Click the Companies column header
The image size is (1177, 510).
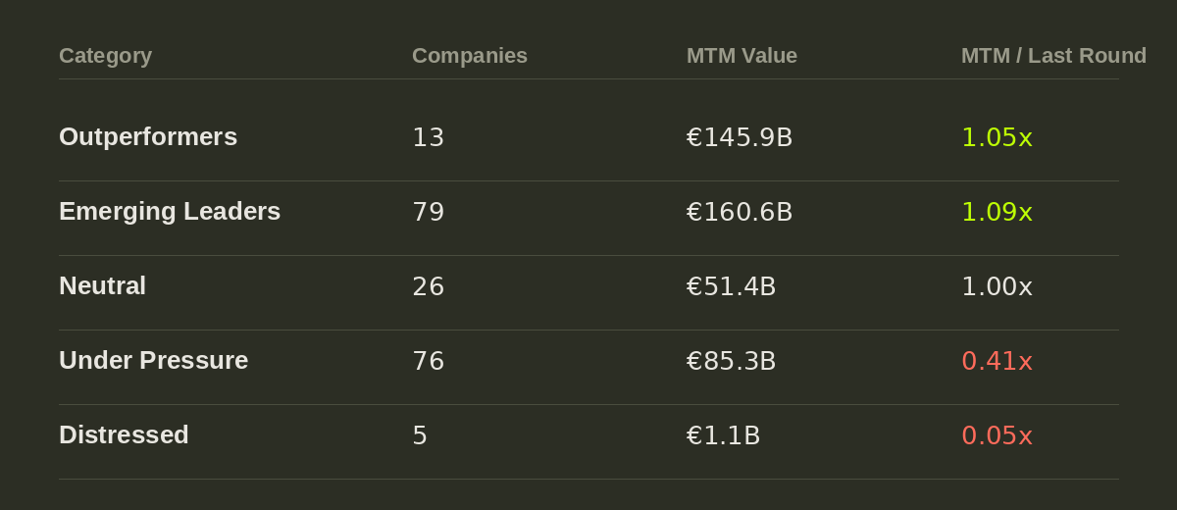point(470,56)
